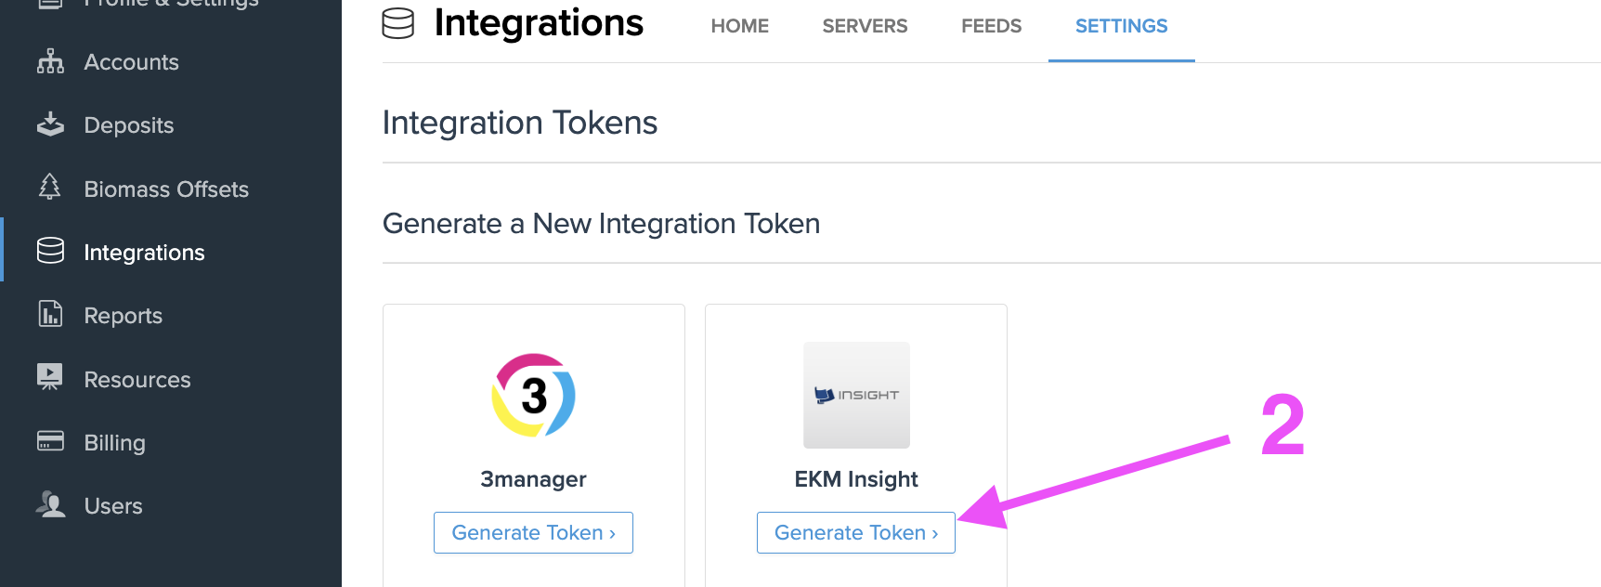The image size is (1601, 587).
Task: Go to the FEEDS tab
Action: [x=991, y=26]
